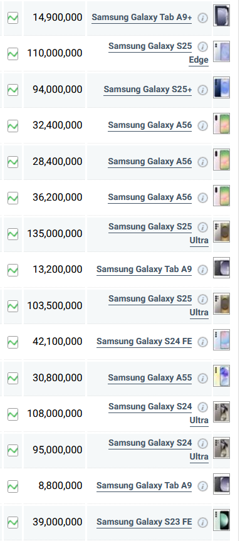Click info icon beside Samsung Galaxy A55
The image size is (240, 541).
point(203,378)
